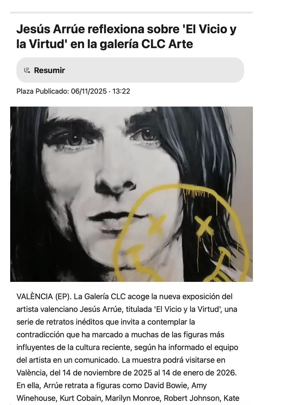294x405 pixels.
Task: Open the Resumir summary button
Action: point(130,70)
